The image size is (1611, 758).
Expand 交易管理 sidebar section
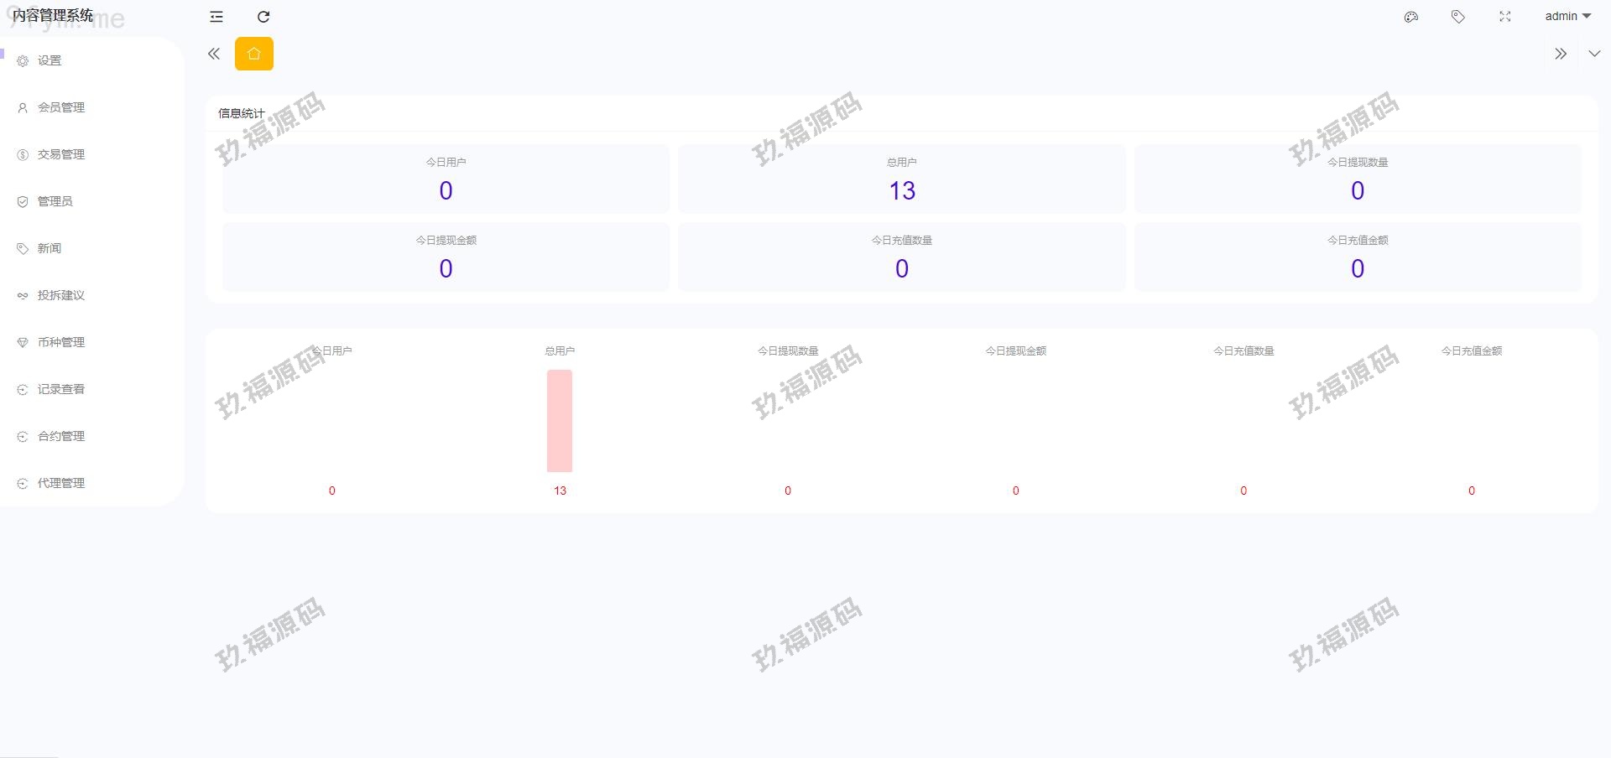click(60, 154)
